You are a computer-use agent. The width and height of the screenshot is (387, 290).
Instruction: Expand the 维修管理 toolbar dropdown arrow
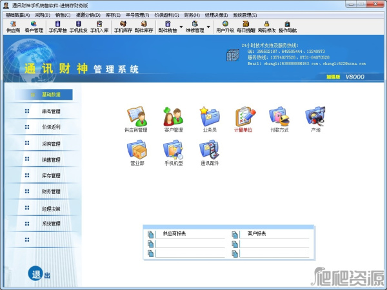pos(210,26)
